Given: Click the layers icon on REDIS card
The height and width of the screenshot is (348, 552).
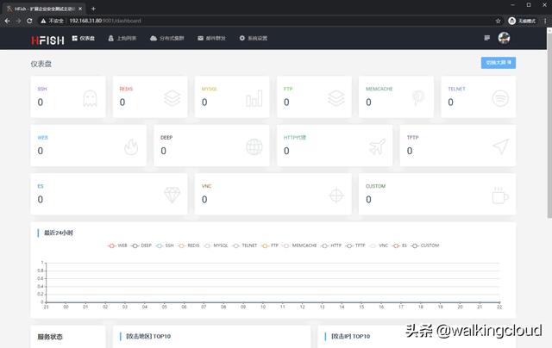Looking at the screenshot, I should click(172, 98).
